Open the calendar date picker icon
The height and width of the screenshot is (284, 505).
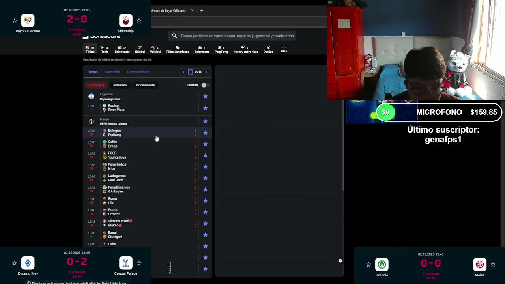[190, 72]
